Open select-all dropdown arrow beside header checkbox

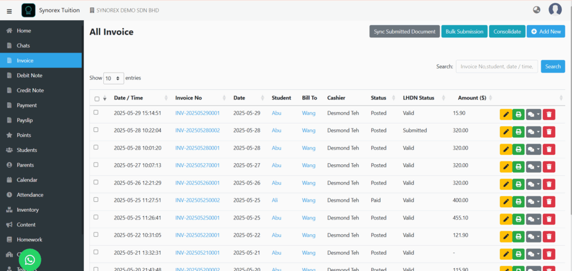coord(105,99)
